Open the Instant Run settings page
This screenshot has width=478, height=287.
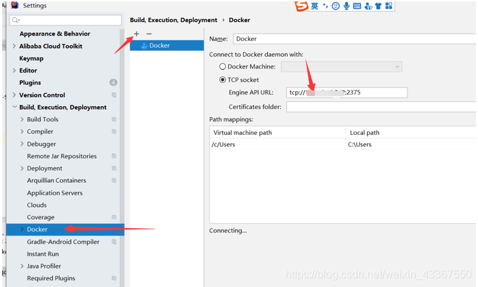coord(42,253)
